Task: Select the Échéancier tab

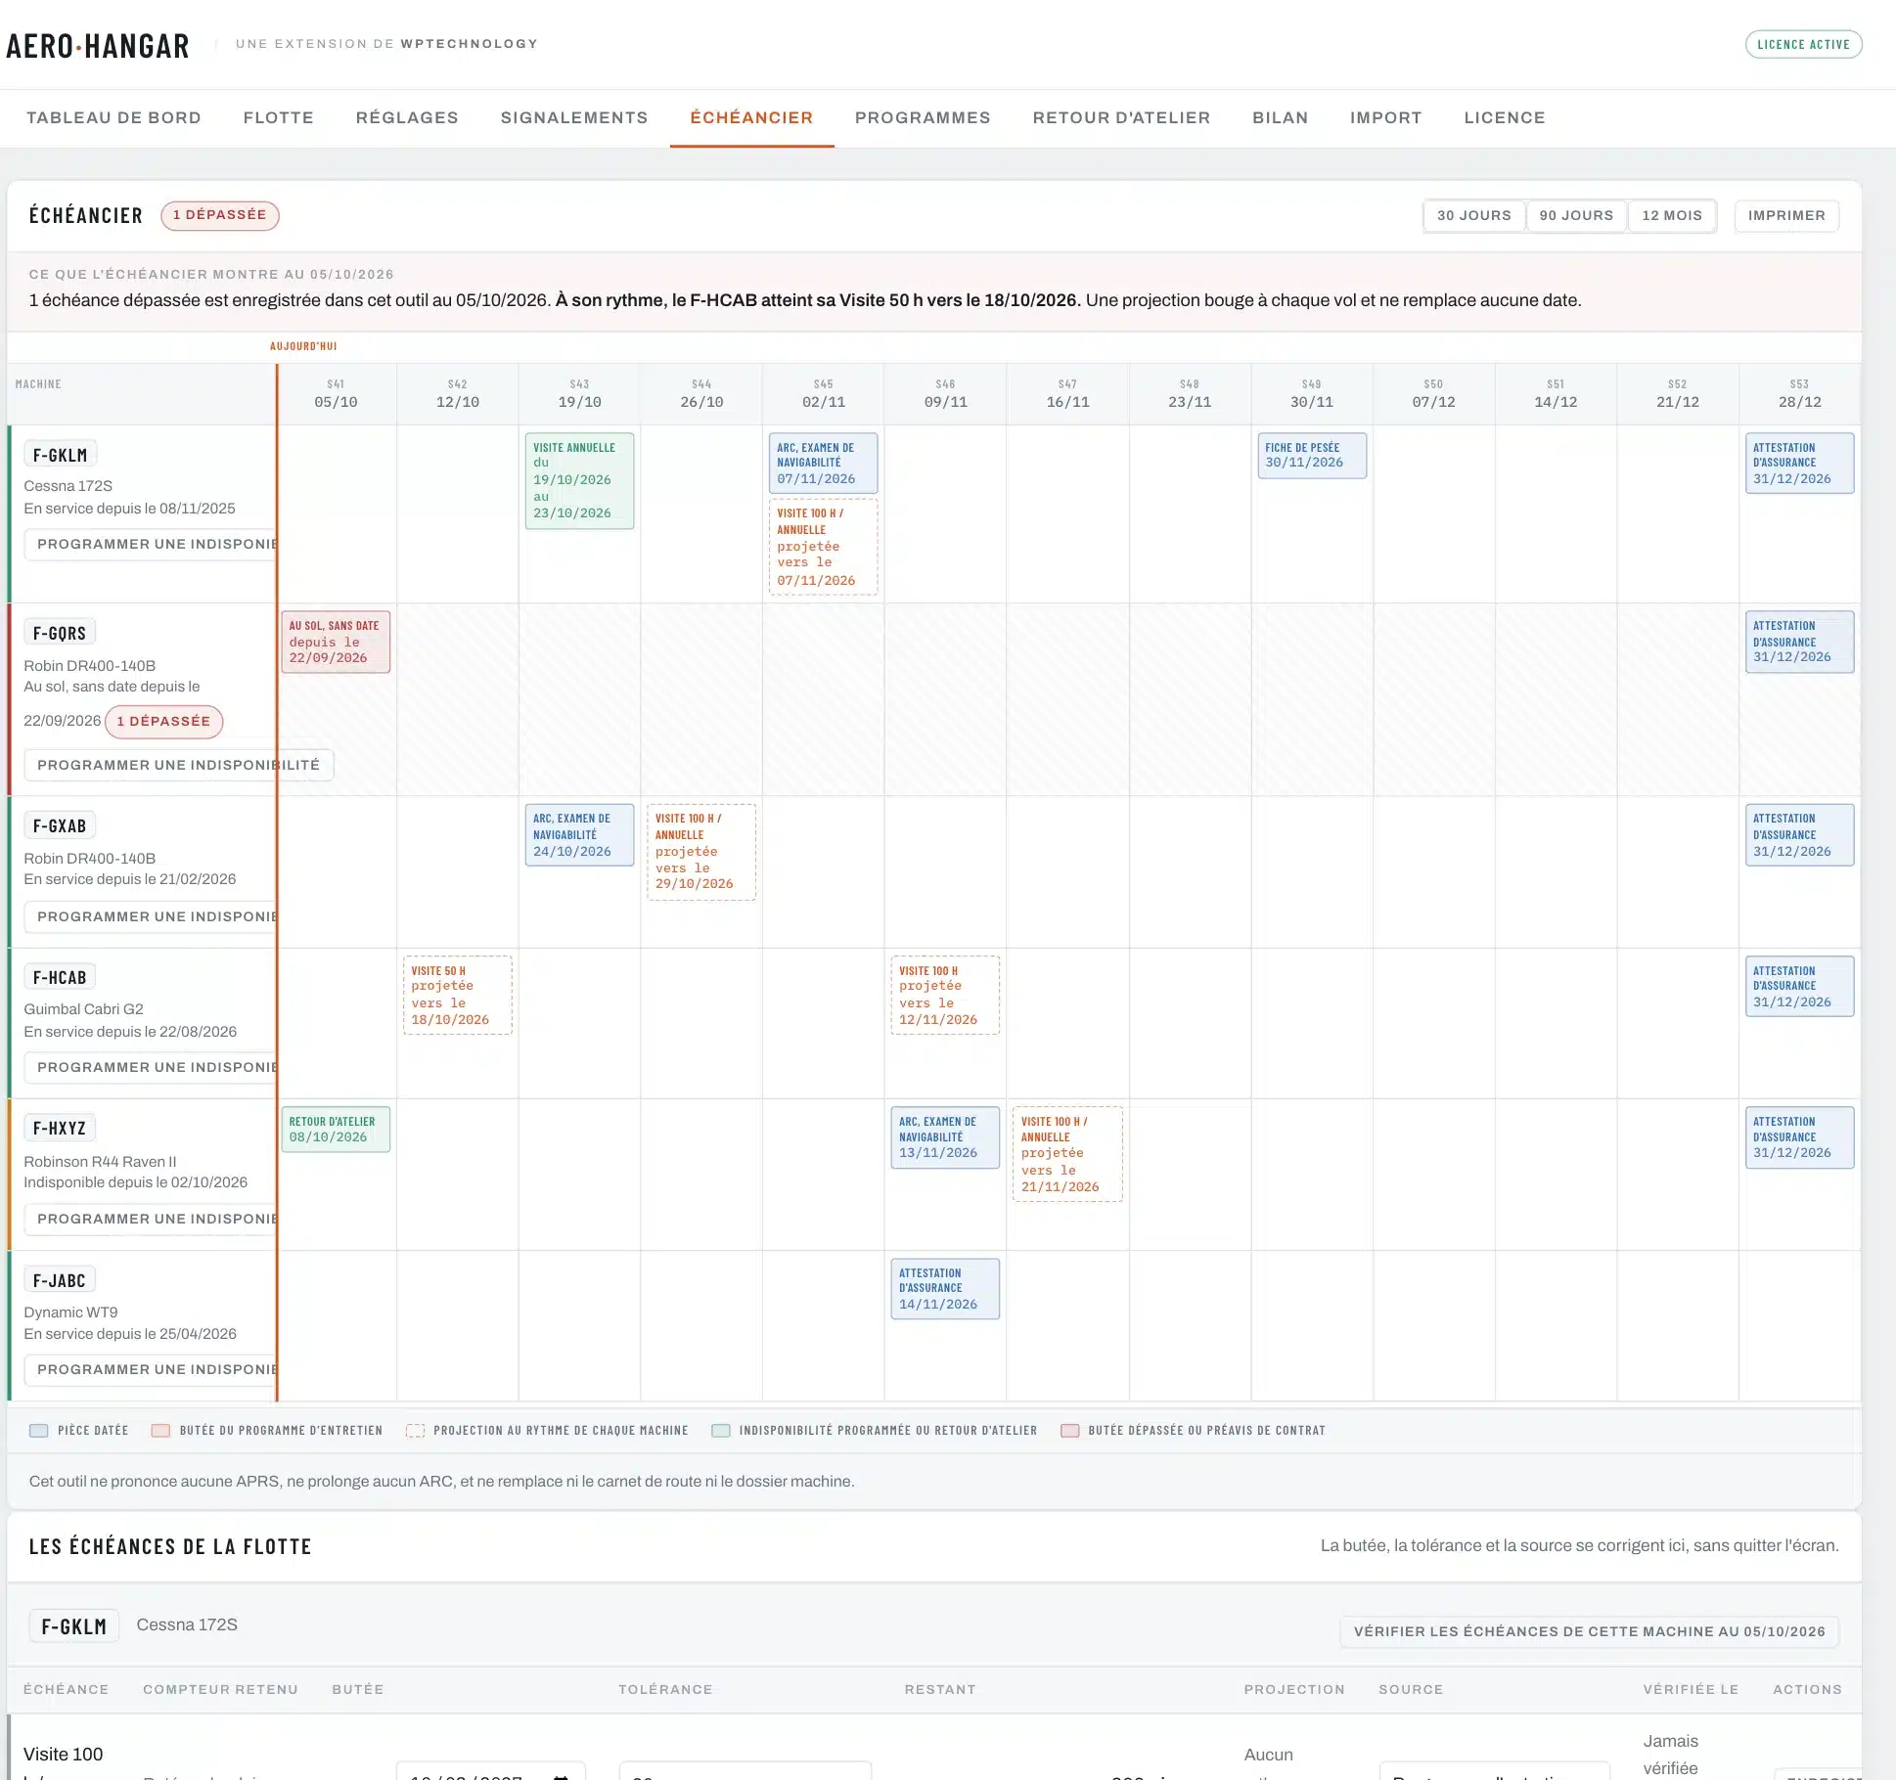Action: coord(751,117)
